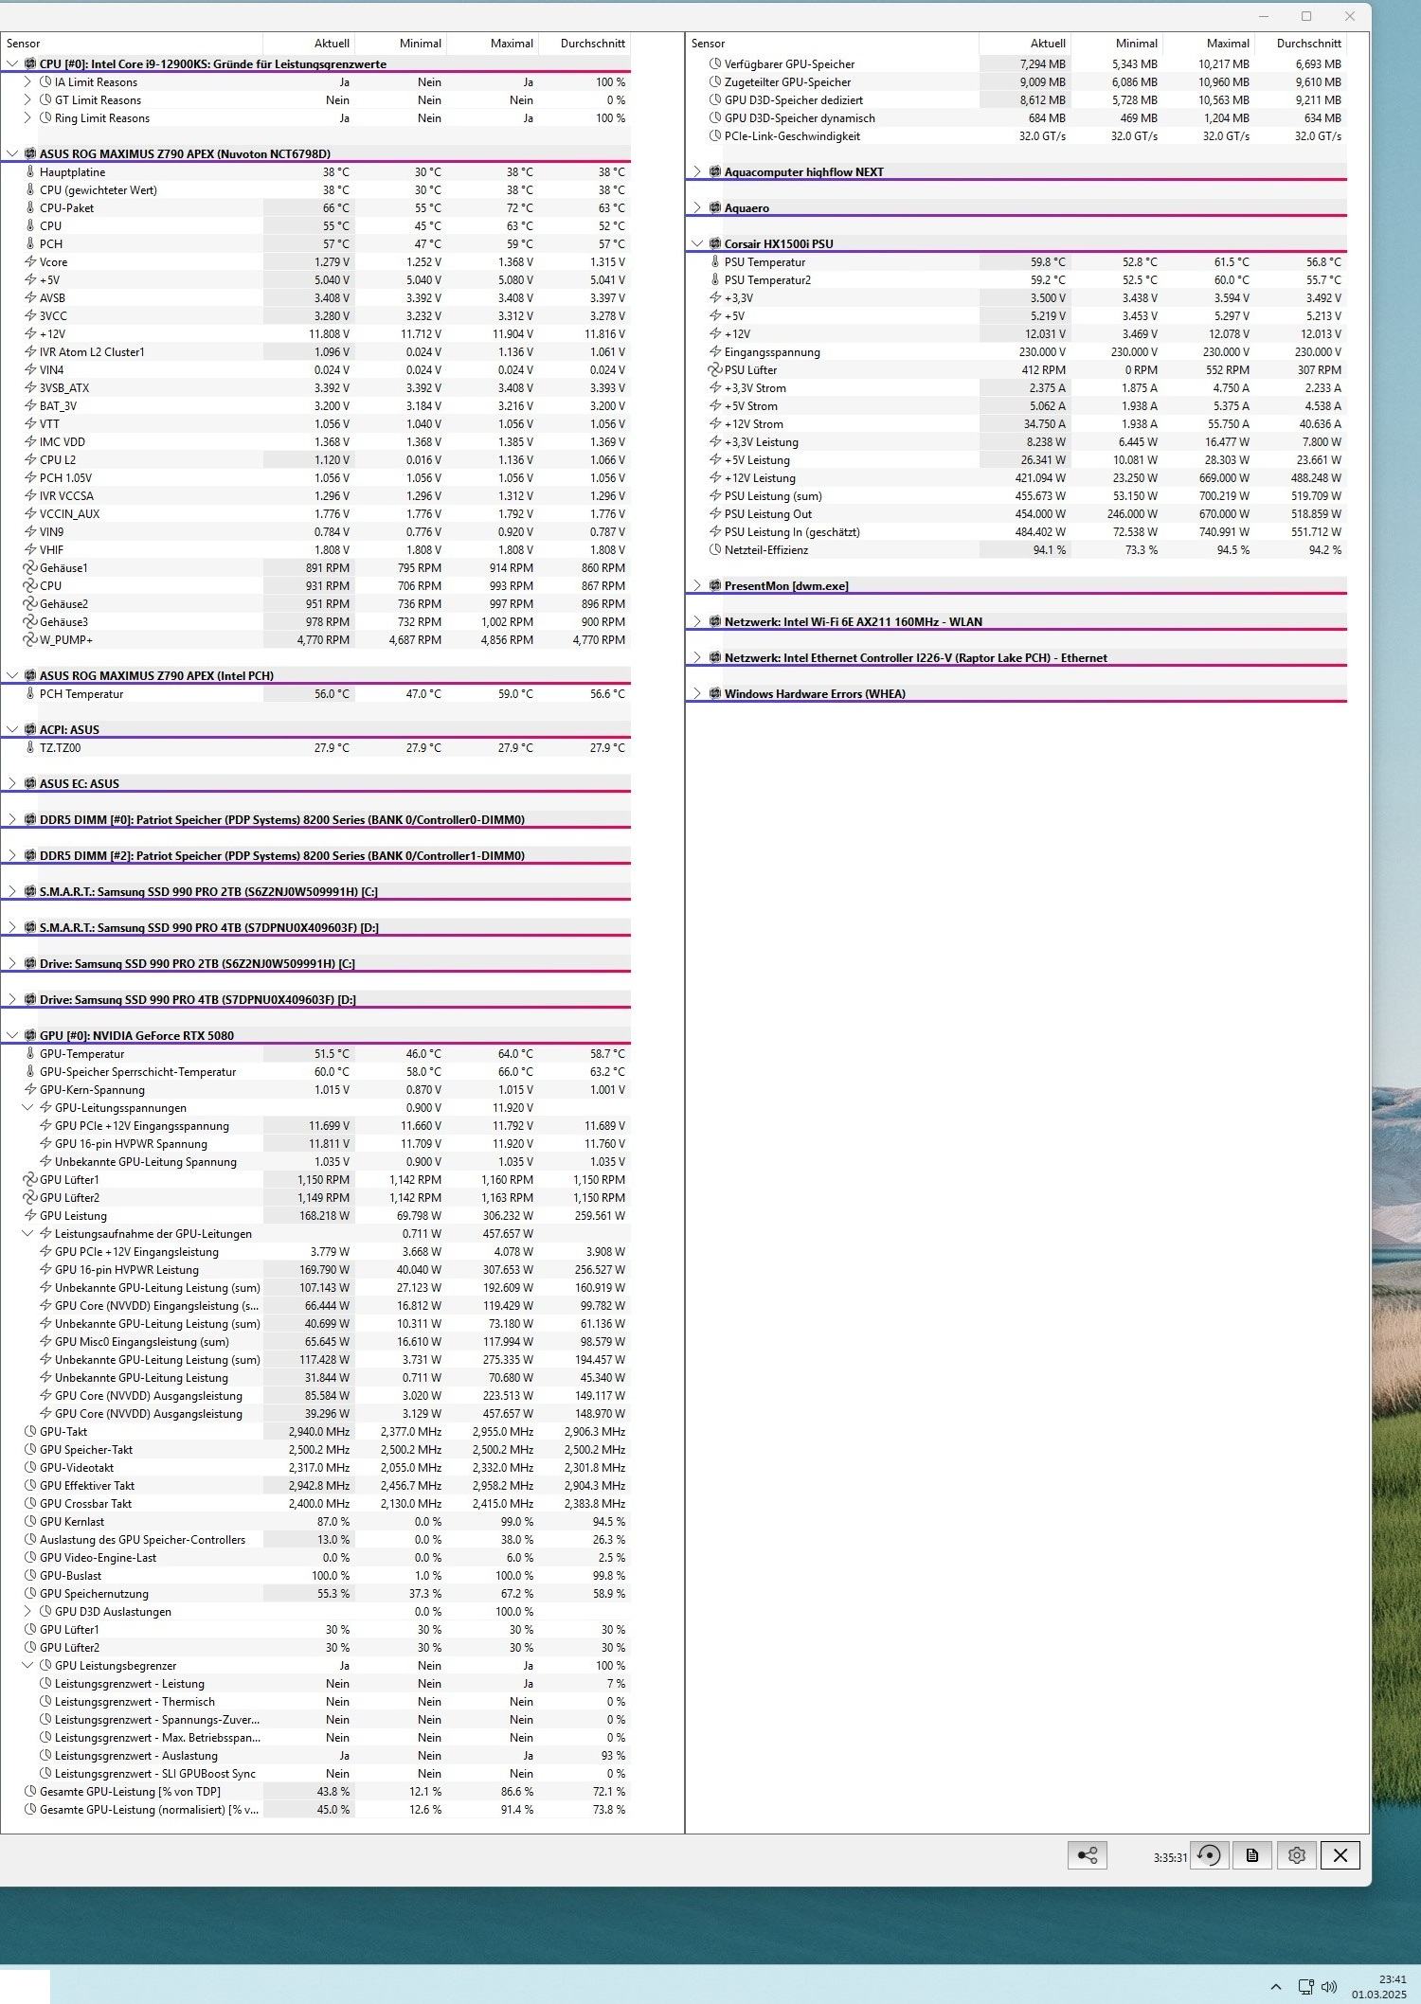Click the chip icon of the Aquaero group

[715, 207]
